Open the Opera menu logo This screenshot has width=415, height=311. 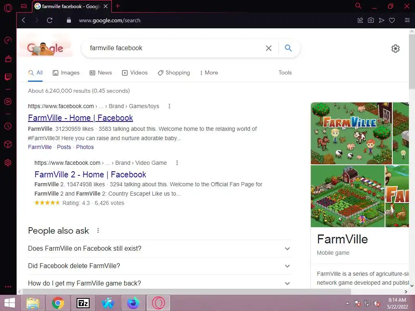coord(8,8)
